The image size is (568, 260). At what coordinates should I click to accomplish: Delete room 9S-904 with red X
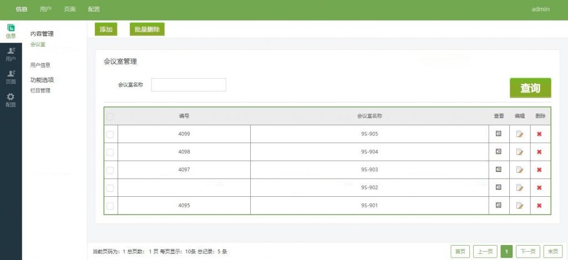pos(539,152)
